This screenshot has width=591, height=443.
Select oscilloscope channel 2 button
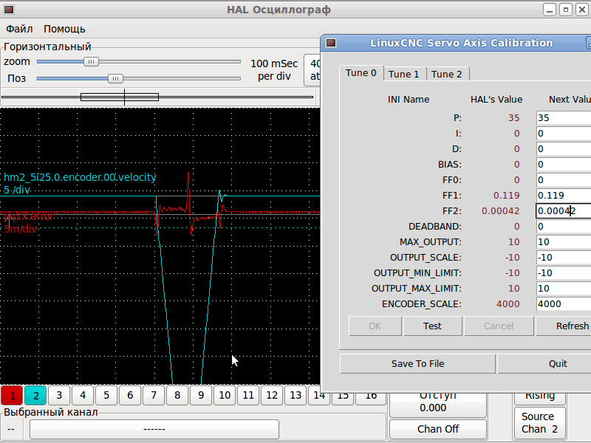click(x=35, y=395)
